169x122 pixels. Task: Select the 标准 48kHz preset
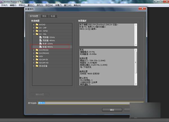pyautogui.click(x=48, y=47)
